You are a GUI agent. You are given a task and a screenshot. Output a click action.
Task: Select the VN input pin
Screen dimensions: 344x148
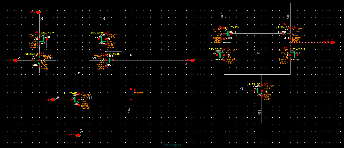click(x=192, y=60)
